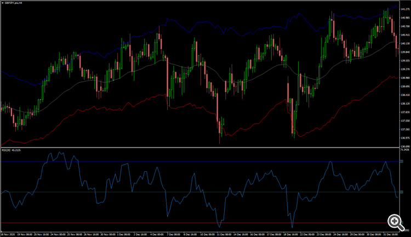Image resolution: width=411 pixels, height=237 pixels.
Task: Click the 22 Dec 00:00 time label
Action: click(307, 234)
